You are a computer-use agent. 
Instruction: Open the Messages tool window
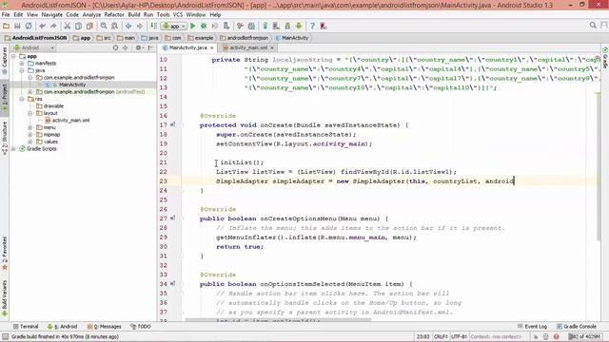pyautogui.click(x=104, y=327)
